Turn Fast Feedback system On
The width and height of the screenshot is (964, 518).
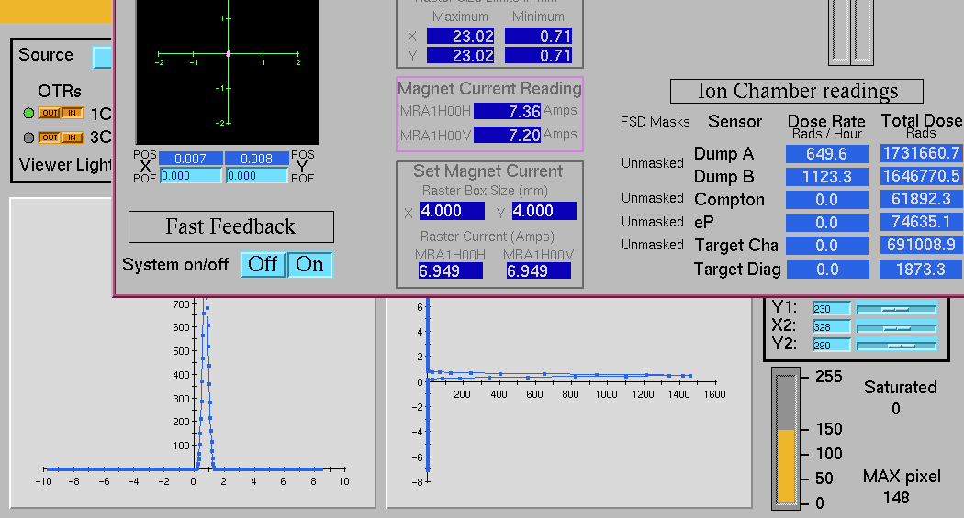[309, 265]
